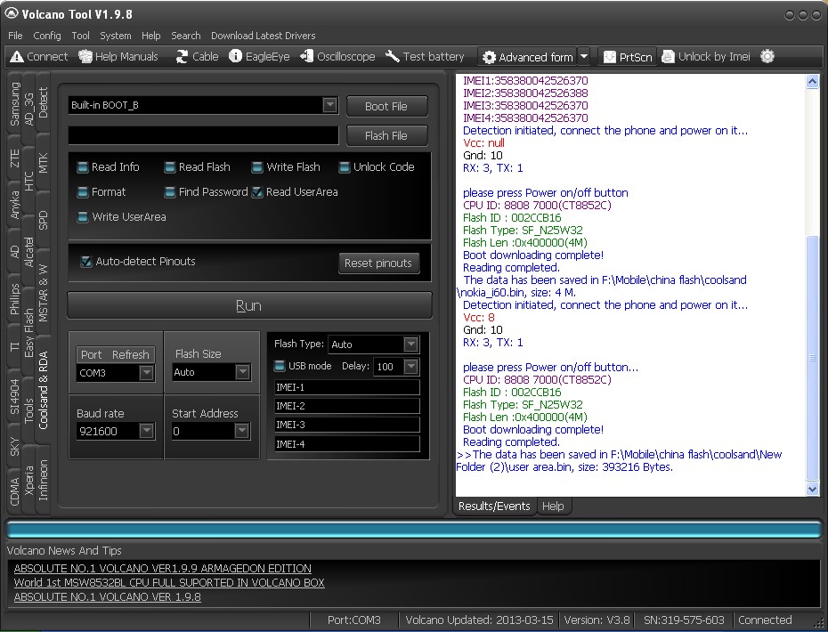Select the Coolsand & RDA tab

point(43,390)
